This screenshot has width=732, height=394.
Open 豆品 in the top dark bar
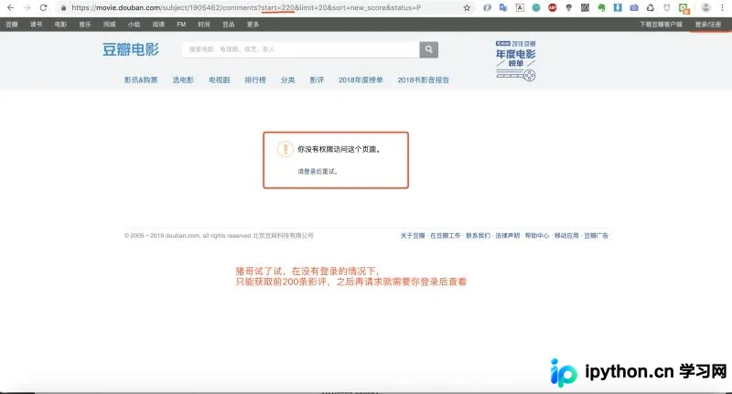coord(228,25)
